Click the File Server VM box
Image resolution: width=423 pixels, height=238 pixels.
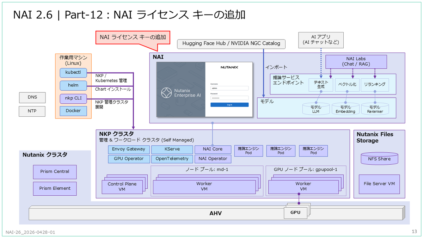point(379,184)
